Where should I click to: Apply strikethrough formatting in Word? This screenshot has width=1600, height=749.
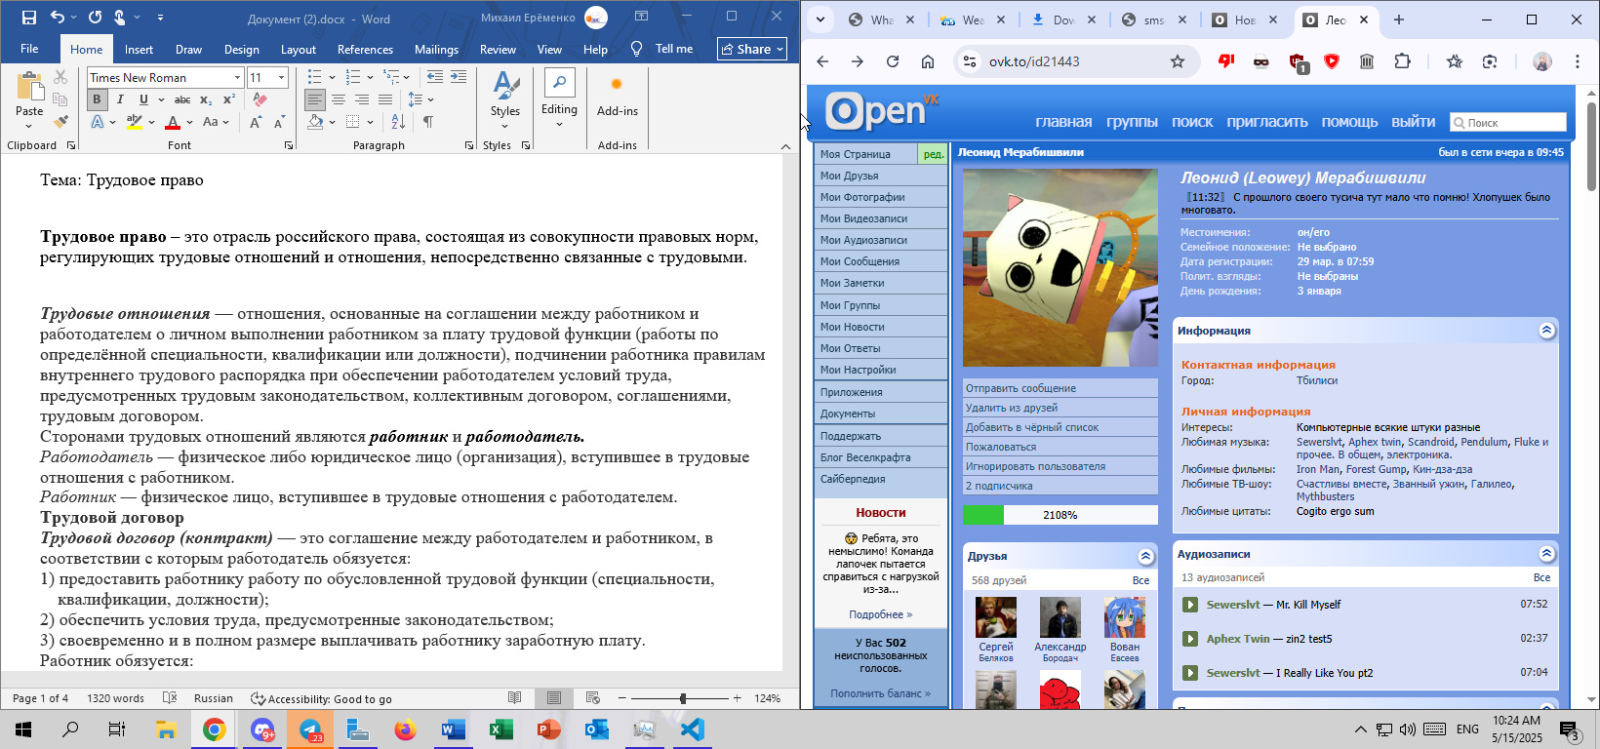(x=182, y=99)
